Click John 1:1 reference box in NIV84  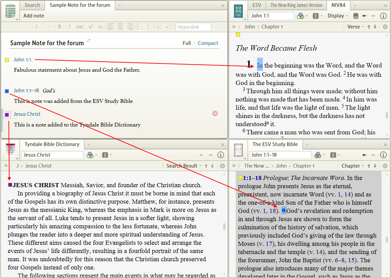(x=272, y=16)
